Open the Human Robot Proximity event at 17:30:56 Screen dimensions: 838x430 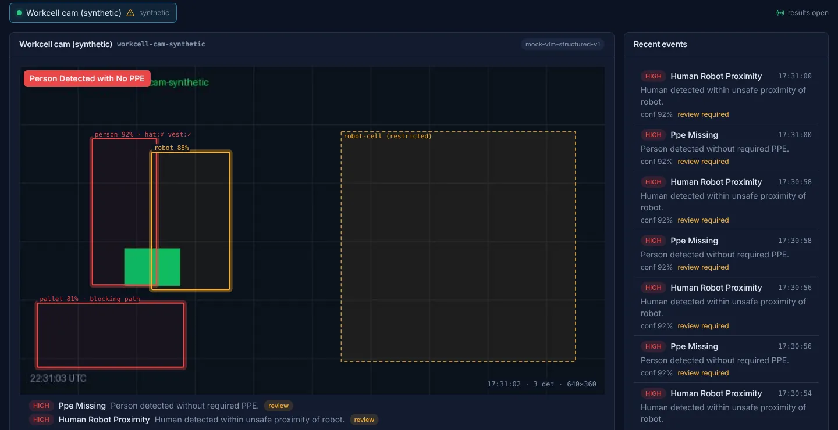tap(726, 306)
